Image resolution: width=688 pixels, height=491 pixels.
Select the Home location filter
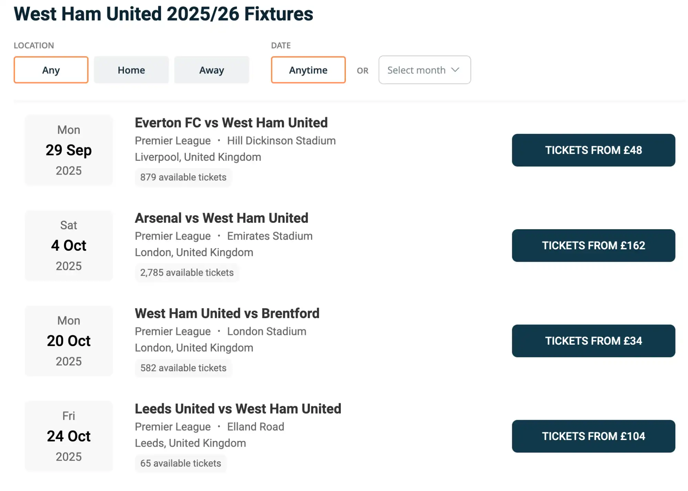[x=131, y=70]
